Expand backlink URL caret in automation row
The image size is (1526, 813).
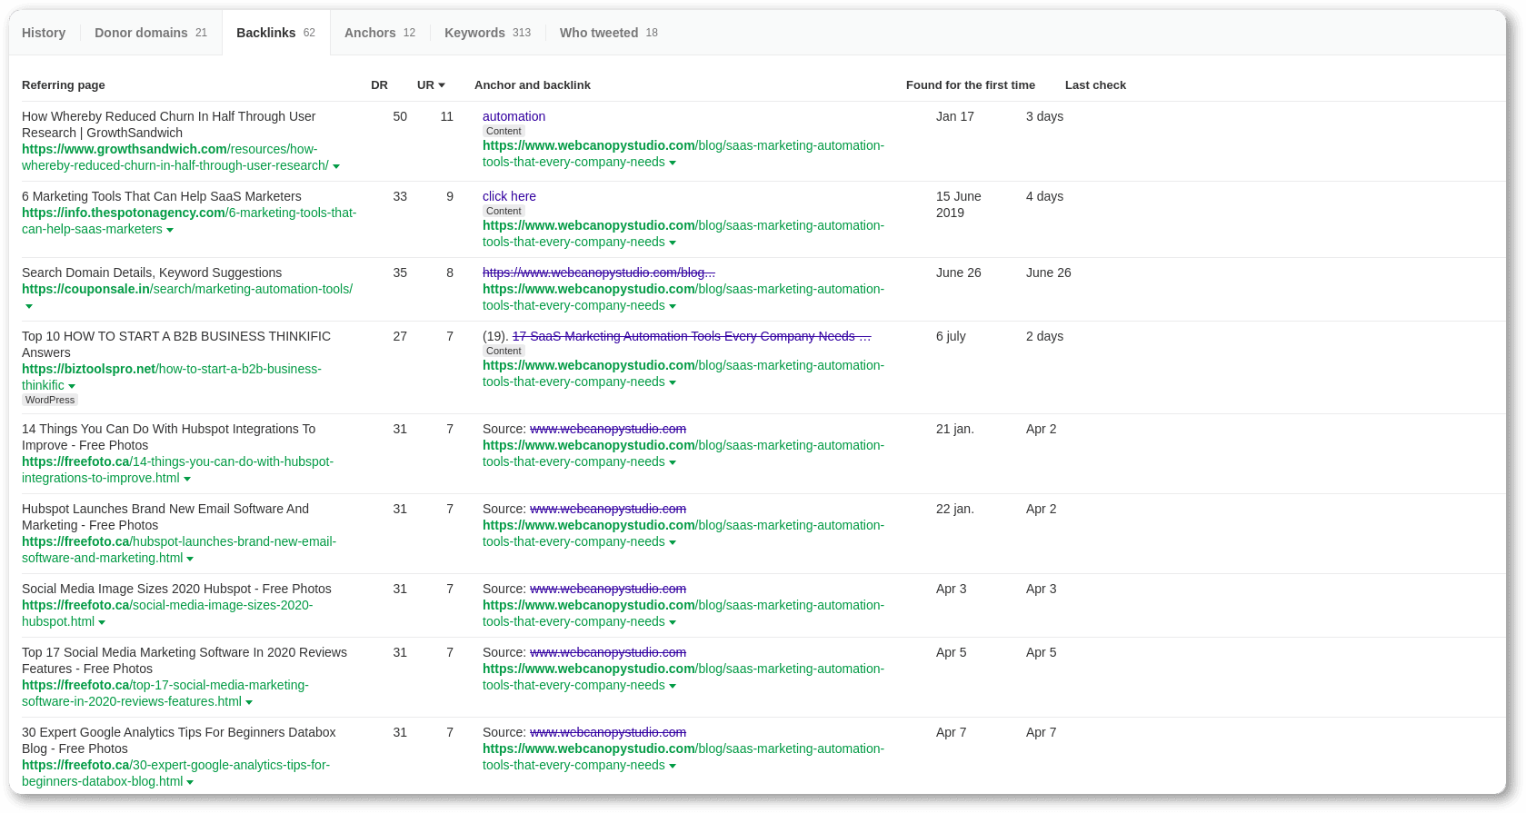tap(673, 163)
